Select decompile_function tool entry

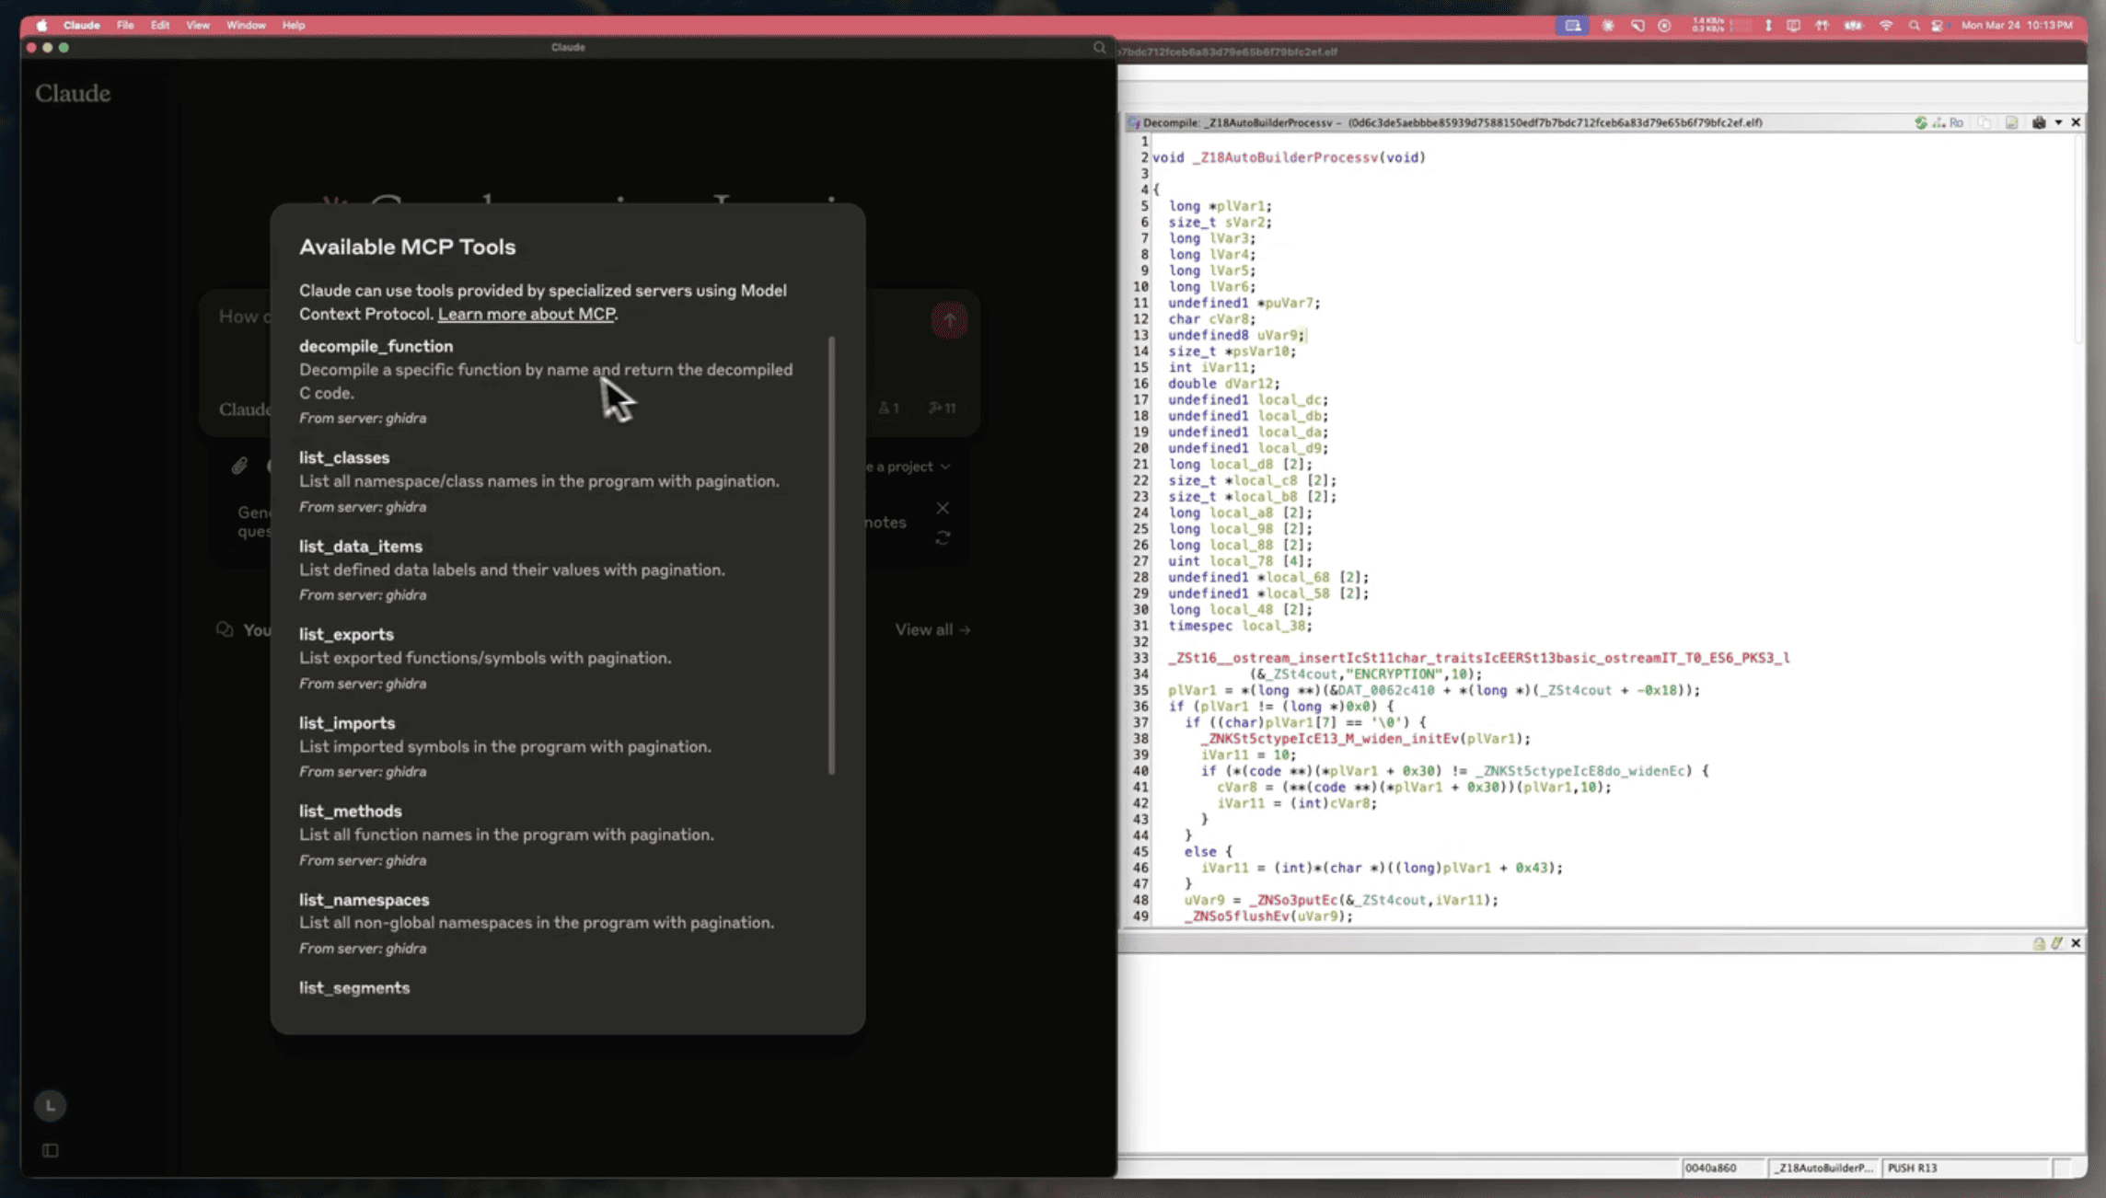[x=376, y=346]
